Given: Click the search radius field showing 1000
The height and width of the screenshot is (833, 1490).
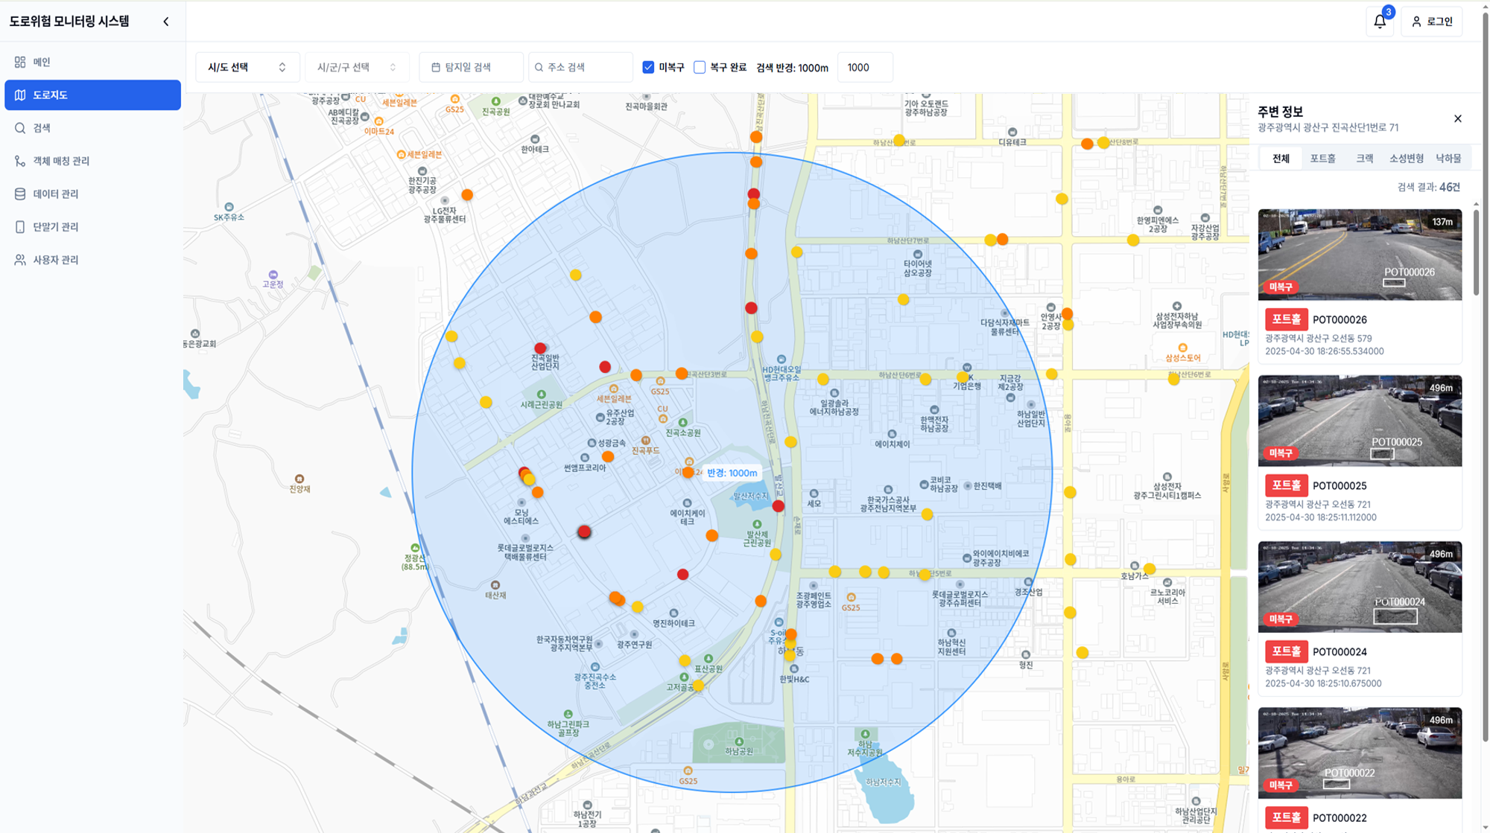Looking at the screenshot, I should coord(865,67).
